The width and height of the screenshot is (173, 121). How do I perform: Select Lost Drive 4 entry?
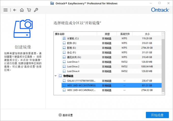(111, 71)
